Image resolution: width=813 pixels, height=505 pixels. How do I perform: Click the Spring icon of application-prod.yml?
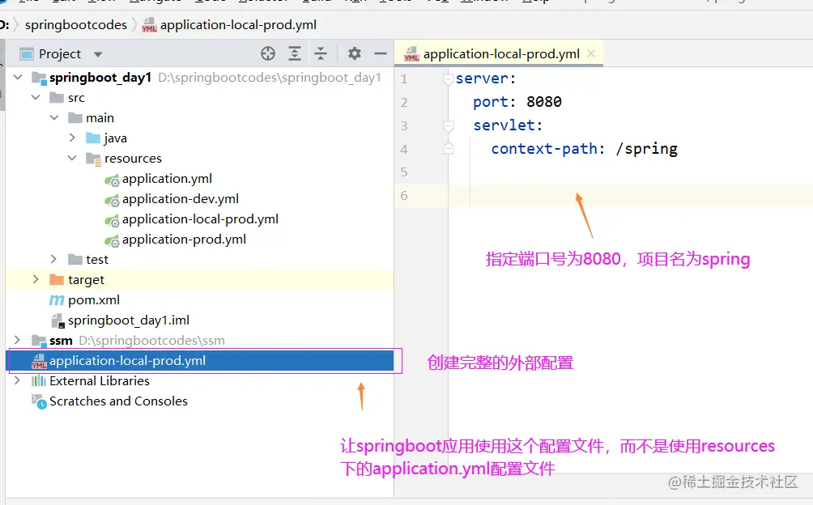[x=112, y=241]
